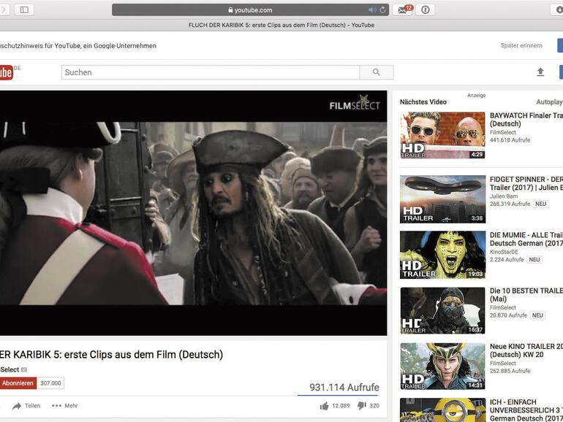
Task: Click the YouTube logo
Action: pyautogui.click(x=7, y=72)
